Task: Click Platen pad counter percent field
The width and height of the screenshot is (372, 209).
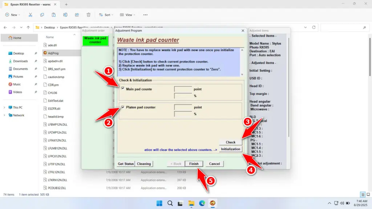Action: [x=183, y=114]
